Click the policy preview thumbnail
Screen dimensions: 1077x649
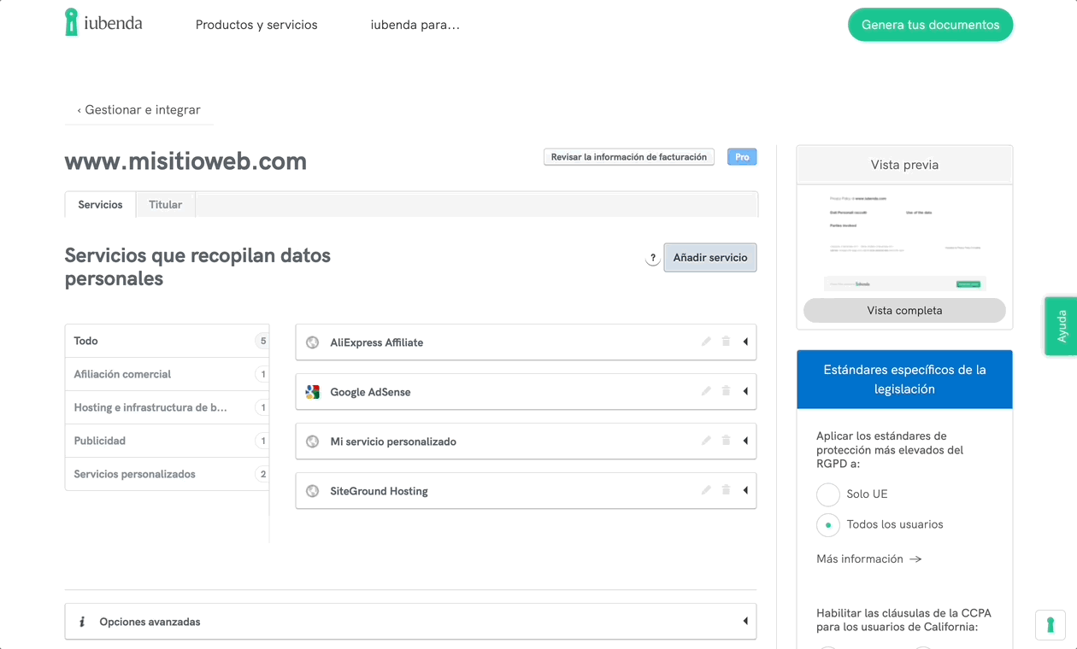[x=904, y=241]
